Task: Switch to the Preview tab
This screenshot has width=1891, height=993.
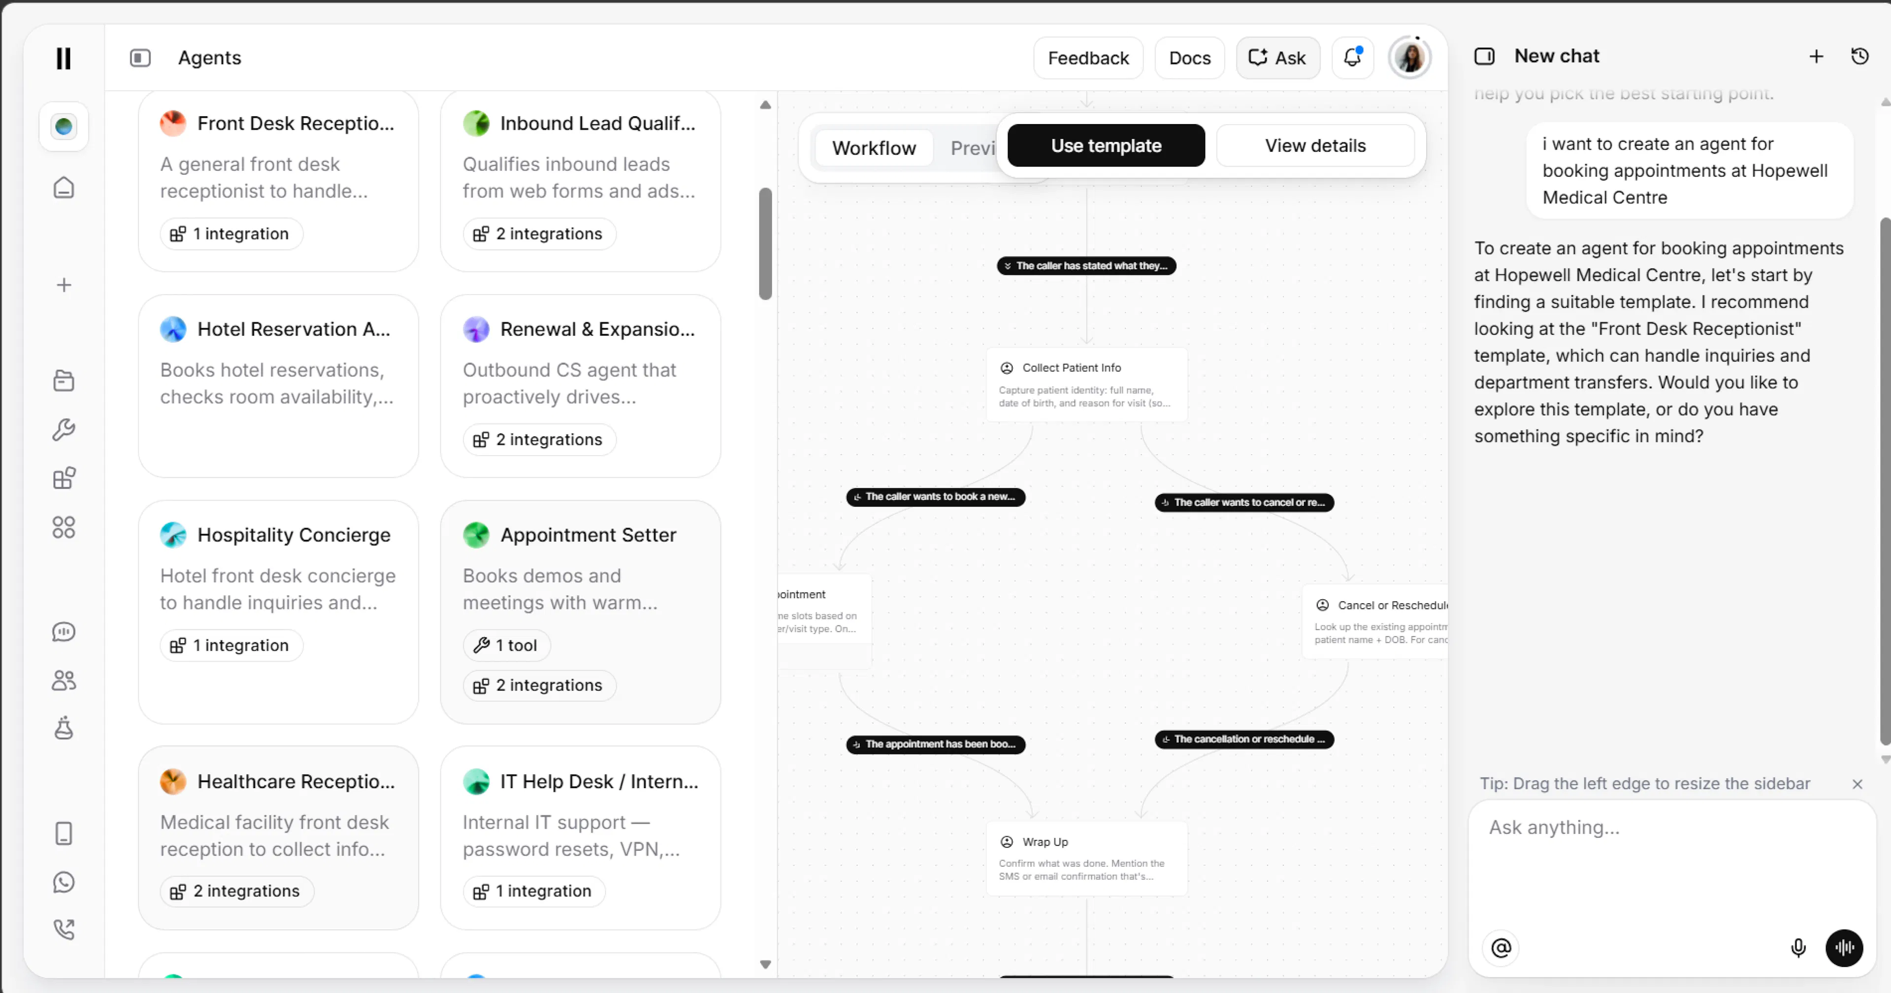Action: tap(973, 148)
